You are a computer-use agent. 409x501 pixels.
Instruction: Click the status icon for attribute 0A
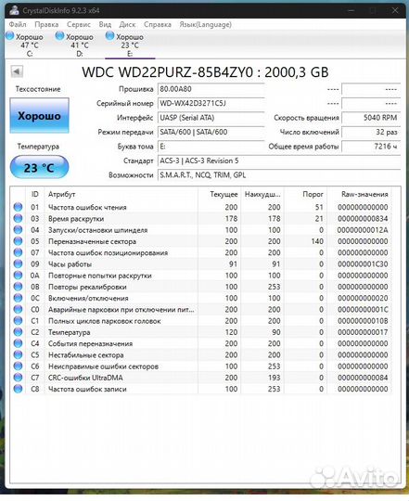18,276
